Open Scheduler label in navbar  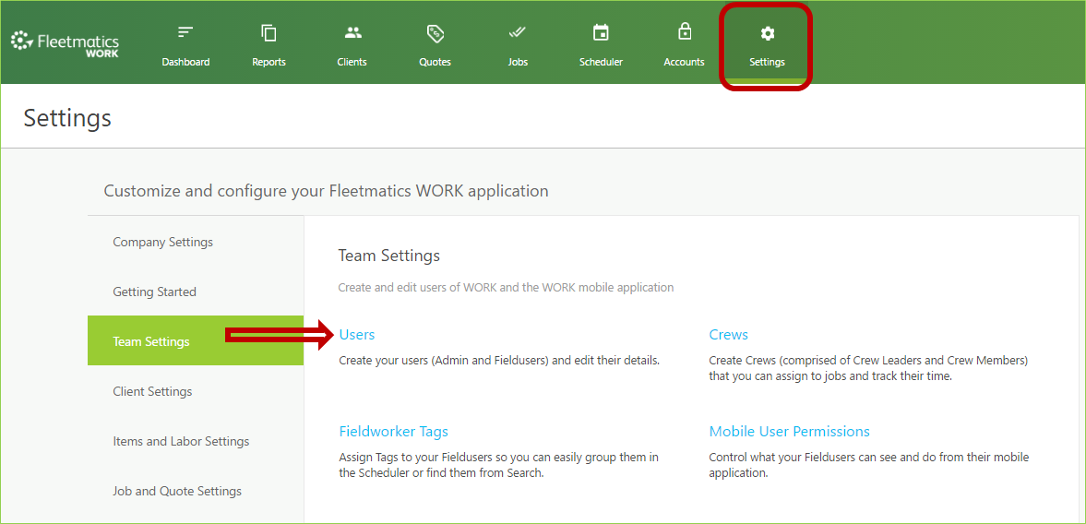pyautogui.click(x=601, y=63)
